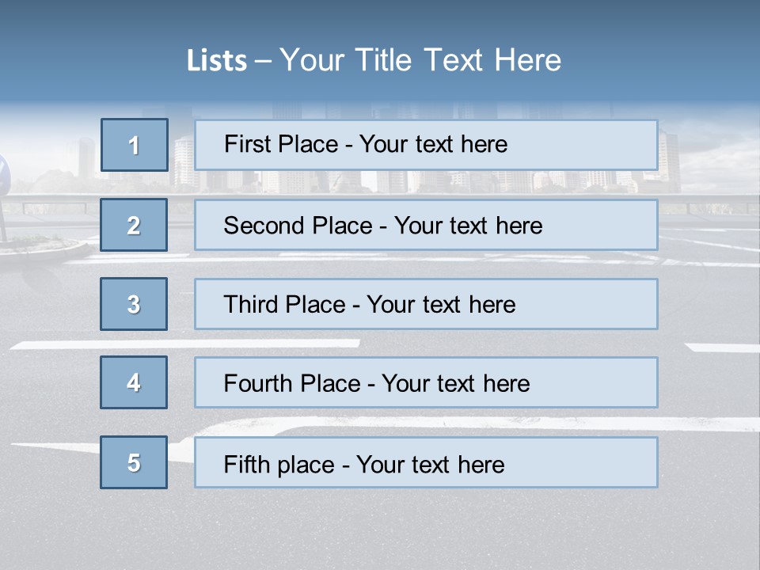
Task: Select the number 5 box
Action: [134, 462]
